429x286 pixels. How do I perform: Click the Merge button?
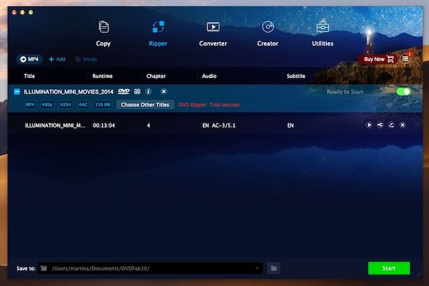[x=87, y=59]
